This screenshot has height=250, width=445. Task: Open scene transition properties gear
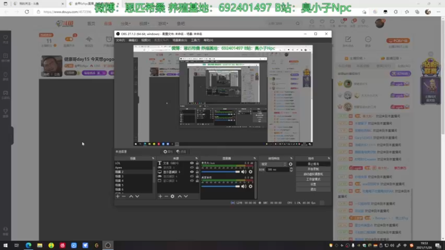290,164
